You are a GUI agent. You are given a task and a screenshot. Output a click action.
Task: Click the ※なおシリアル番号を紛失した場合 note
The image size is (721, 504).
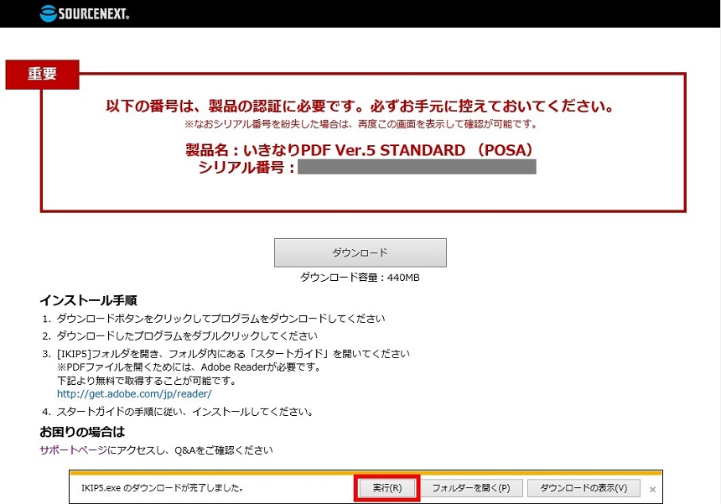tap(361, 124)
